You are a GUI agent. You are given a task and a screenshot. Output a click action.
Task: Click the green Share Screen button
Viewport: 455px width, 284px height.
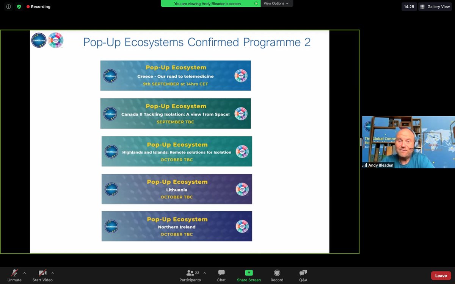(249, 275)
